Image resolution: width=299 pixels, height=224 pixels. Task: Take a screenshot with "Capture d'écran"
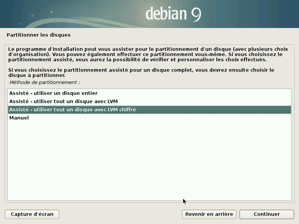point(32,214)
